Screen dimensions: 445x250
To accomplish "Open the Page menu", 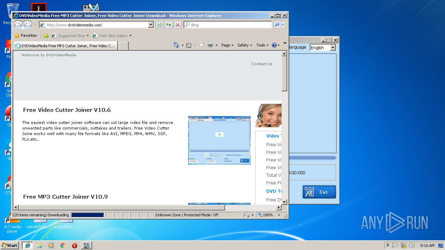I will [x=227, y=45].
